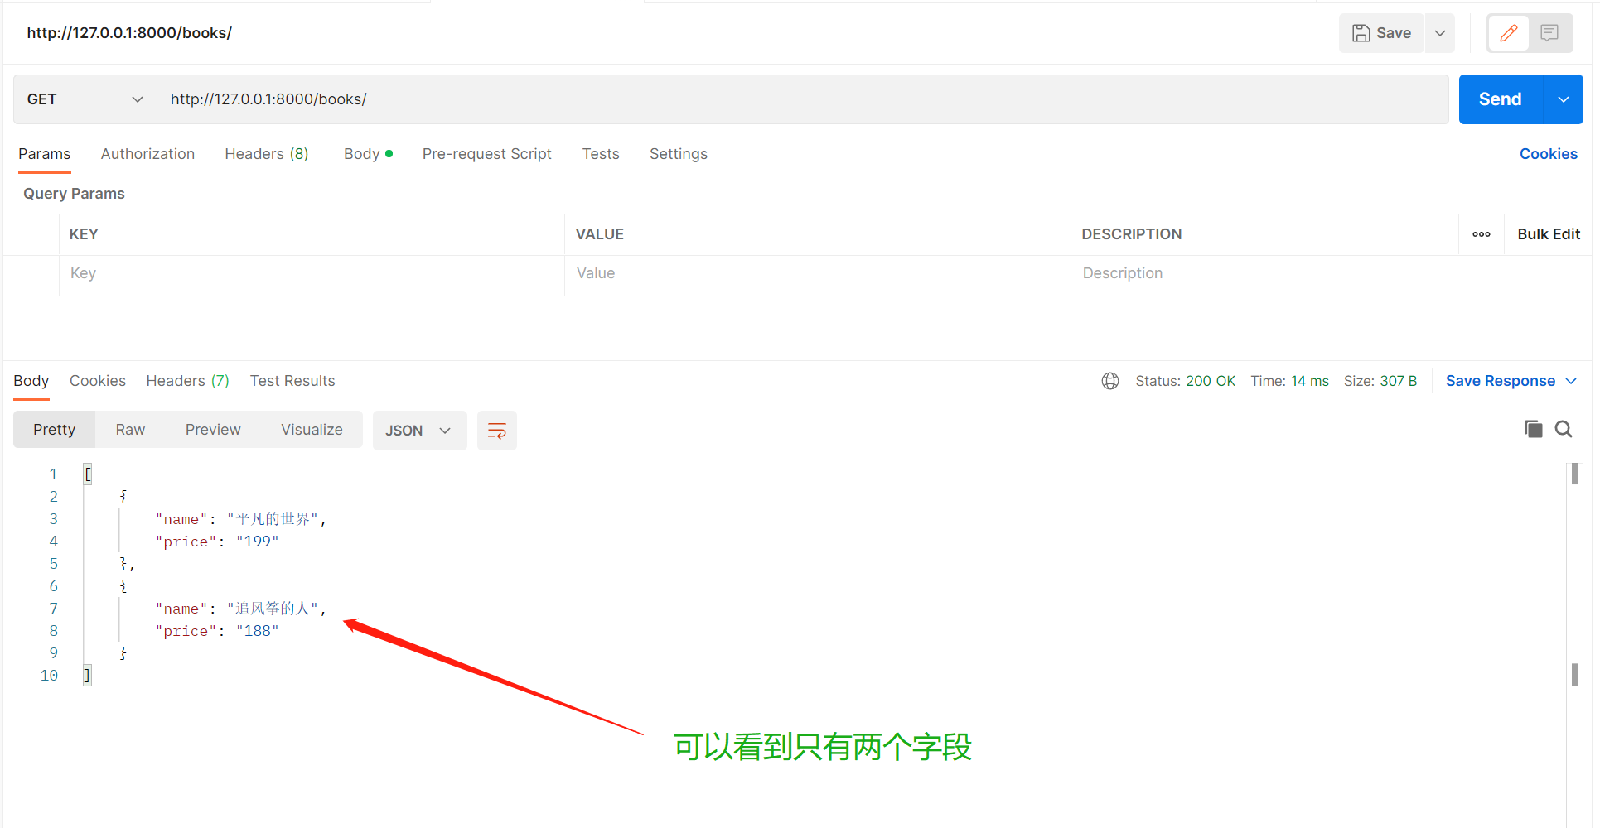Click line number 10
This screenshot has width=1600, height=828.
(49, 676)
